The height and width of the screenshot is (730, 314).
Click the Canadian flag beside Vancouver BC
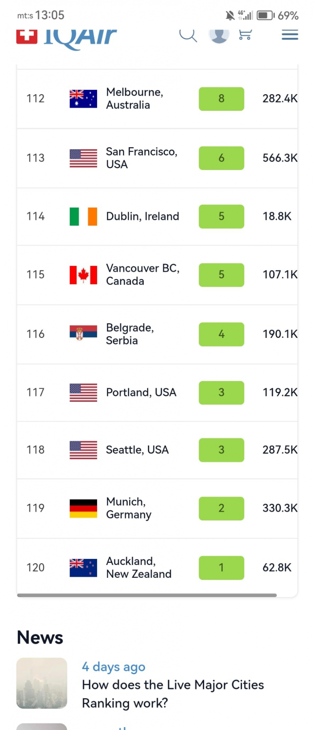[83, 275]
